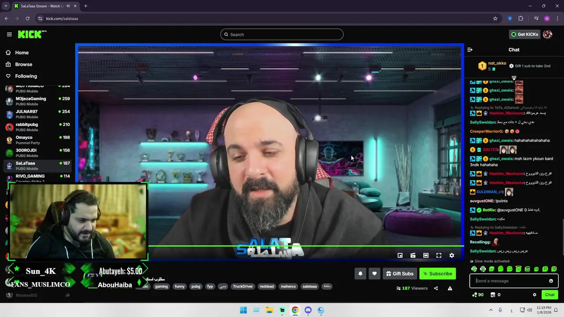The height and width of the screenshot is (317, 564).
Task: Click the salataaa tag
Action: pos(310,286)
